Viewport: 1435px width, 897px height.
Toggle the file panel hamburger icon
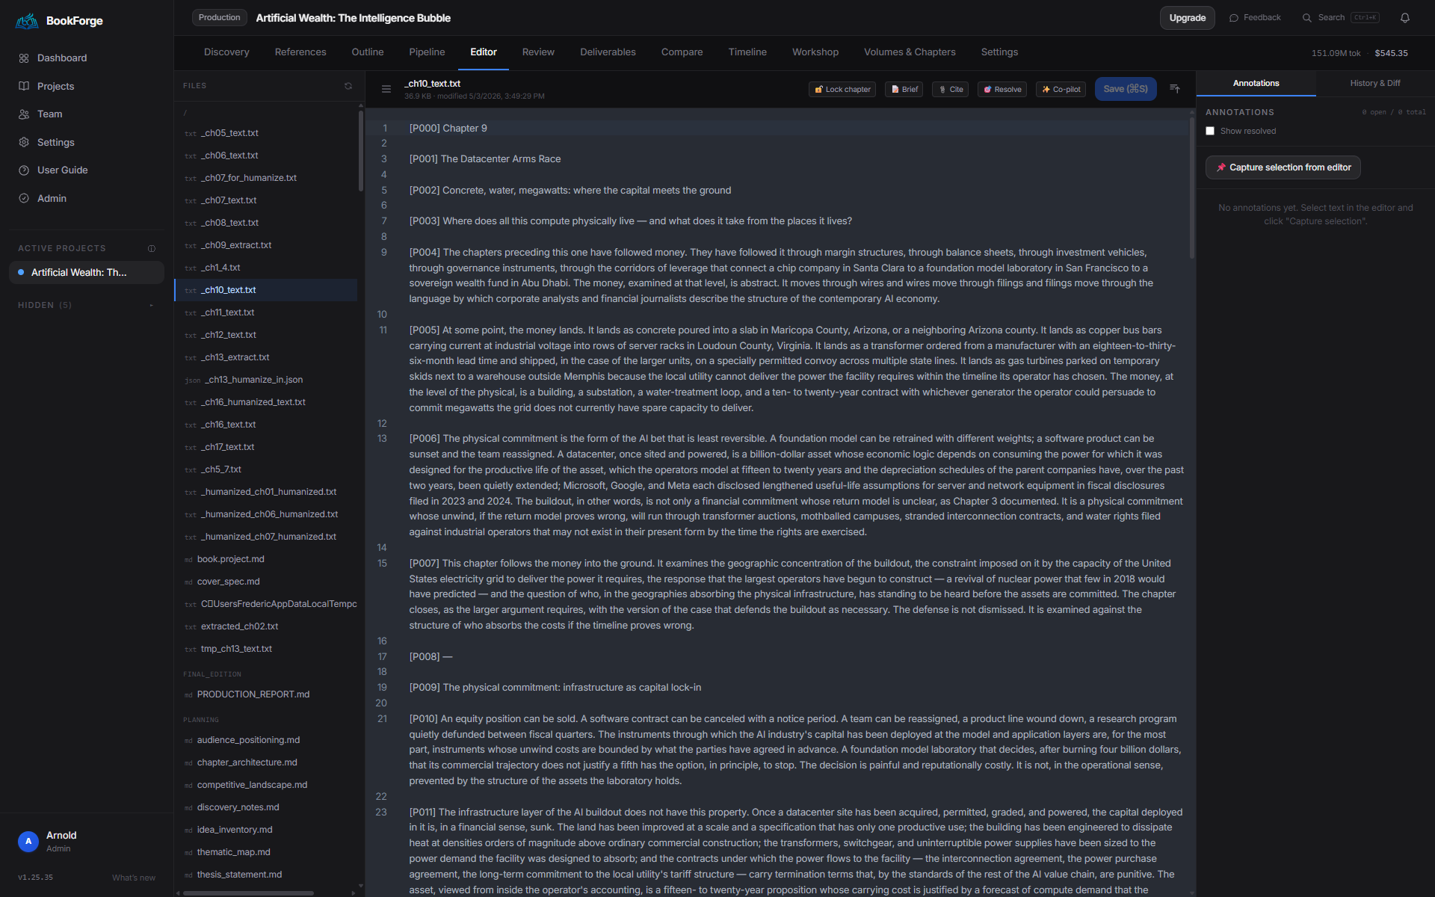click(x=386, y=89)
